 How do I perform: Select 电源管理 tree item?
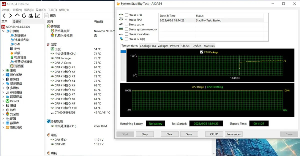click(x=18, y=57)
